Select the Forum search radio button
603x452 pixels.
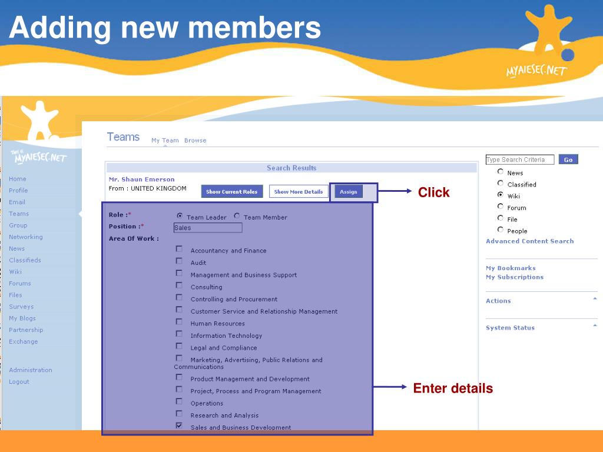coord(501,207)
